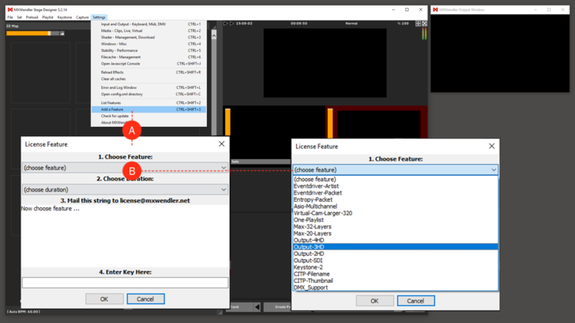Click the orange vertical level bar left of the red-bordered layer
The width and height of the screenshot is (575, 323).
click(330, 123)
